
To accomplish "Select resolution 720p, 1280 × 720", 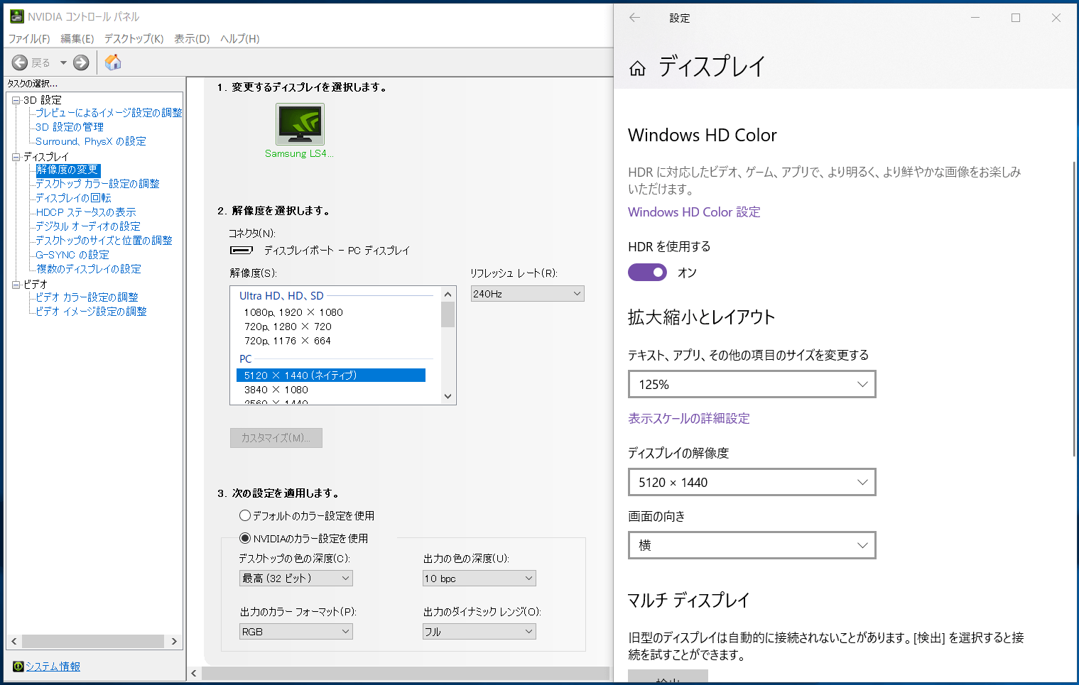I will coord(288,327).
